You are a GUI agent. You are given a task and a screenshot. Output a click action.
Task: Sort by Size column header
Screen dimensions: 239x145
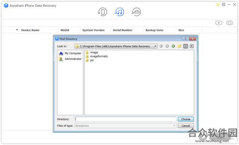click(181, 30)
